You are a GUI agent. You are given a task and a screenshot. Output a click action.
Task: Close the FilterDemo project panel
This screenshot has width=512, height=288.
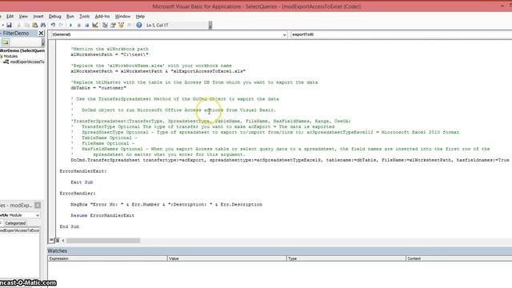point(41,34)
